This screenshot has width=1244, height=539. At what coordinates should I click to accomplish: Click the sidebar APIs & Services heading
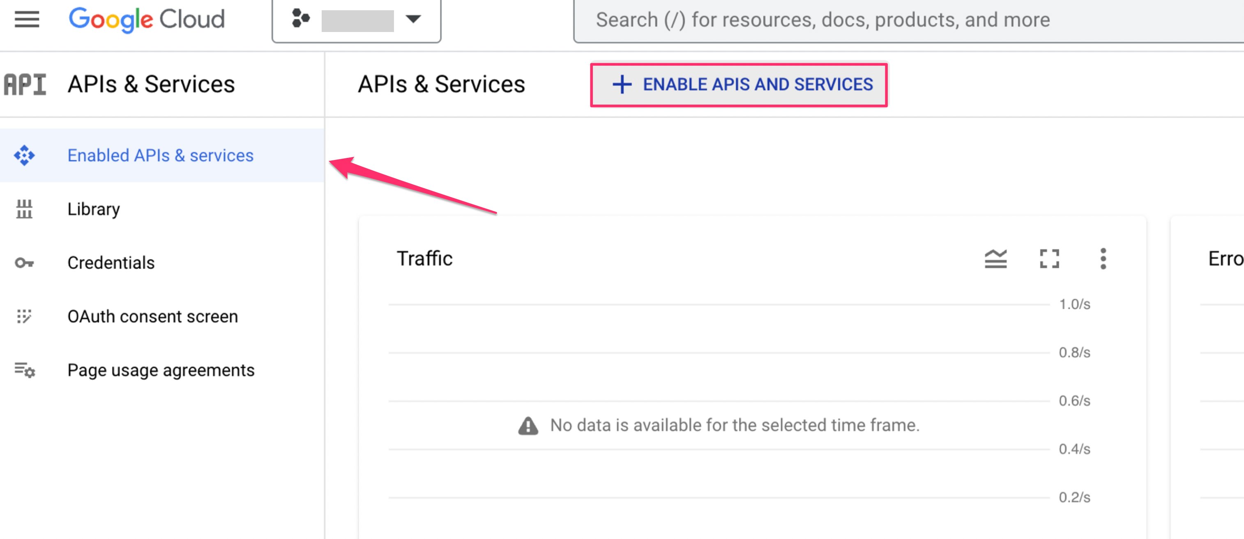(151, 85)
